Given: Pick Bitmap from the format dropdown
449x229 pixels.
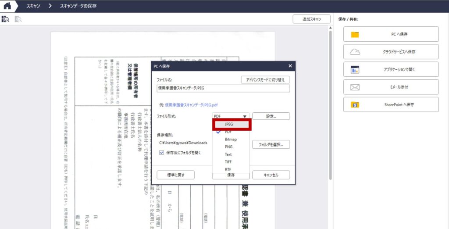Looking at the screenshot, I should [x=231, y=139].
